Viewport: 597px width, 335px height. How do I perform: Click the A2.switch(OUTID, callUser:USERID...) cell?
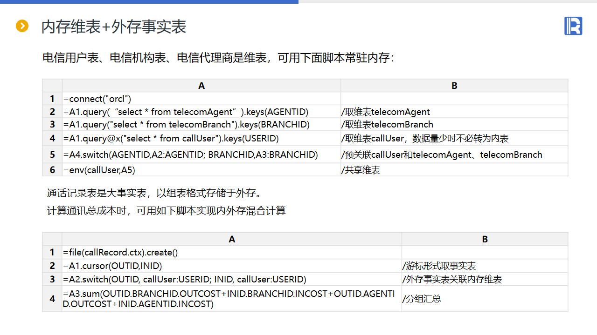[x=232, y=279]
